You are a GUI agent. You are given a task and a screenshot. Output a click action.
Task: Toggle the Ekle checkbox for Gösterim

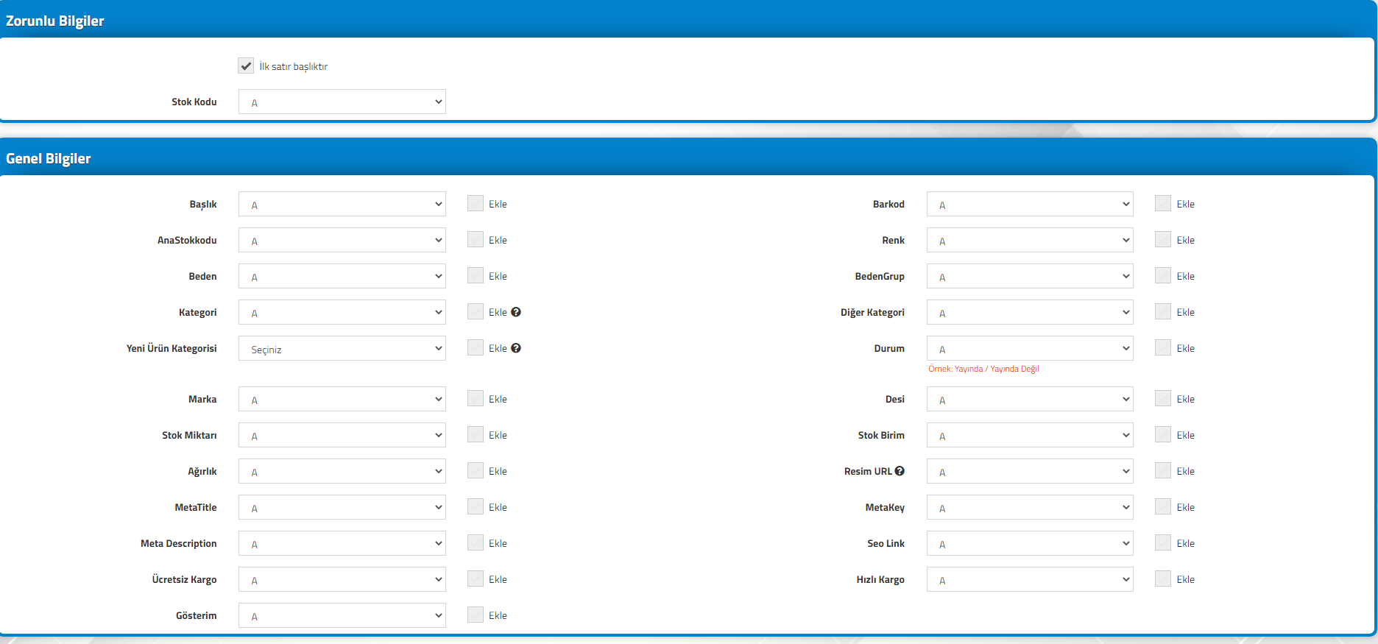point(476,615)
